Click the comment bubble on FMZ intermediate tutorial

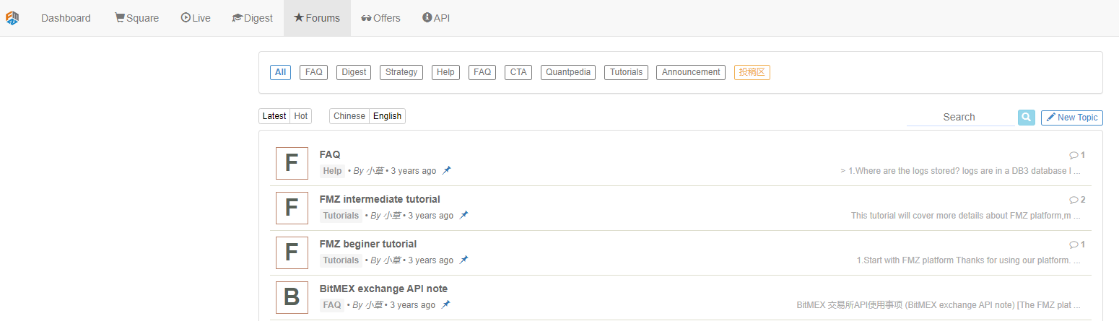[x=1074, y=200]
